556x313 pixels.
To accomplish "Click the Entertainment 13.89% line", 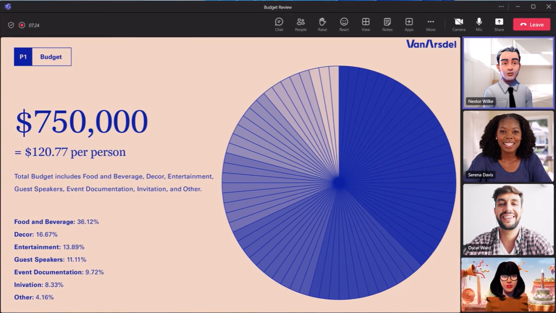I will point(49,247).
